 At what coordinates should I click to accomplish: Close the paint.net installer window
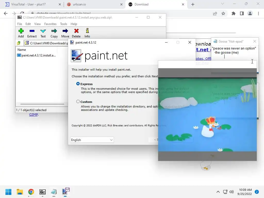pos(190,42)
